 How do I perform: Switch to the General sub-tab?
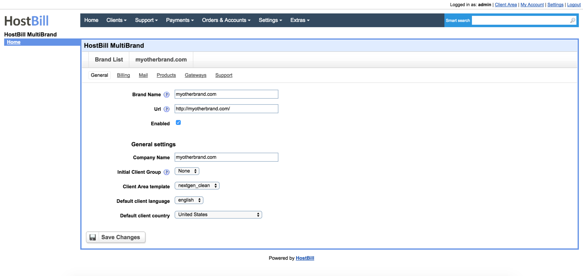99,75
